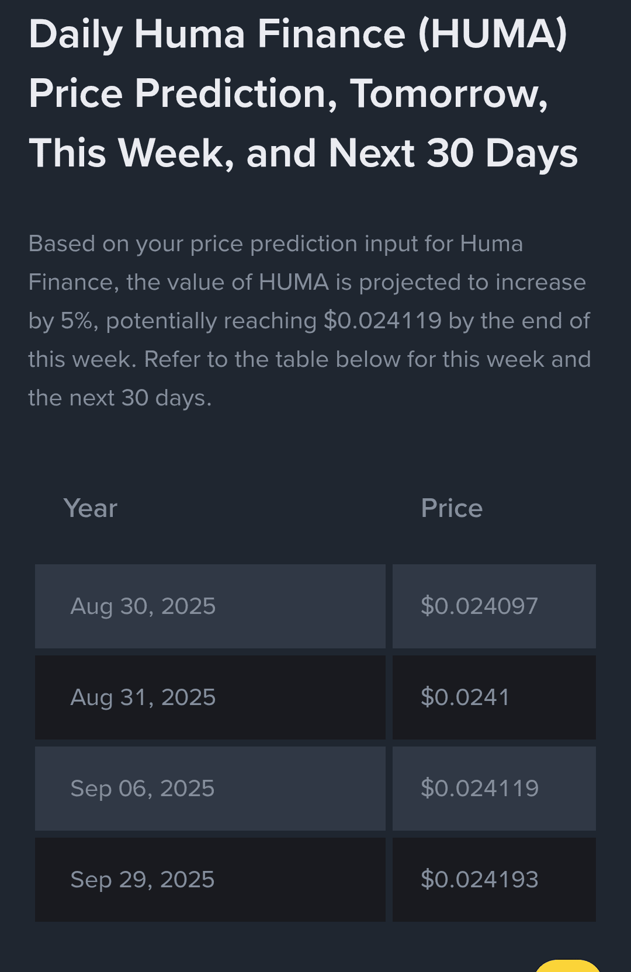Tap the $0.0241 price cell
The height and width of the screenshot is (972, 631).
(x=494, y=697)
